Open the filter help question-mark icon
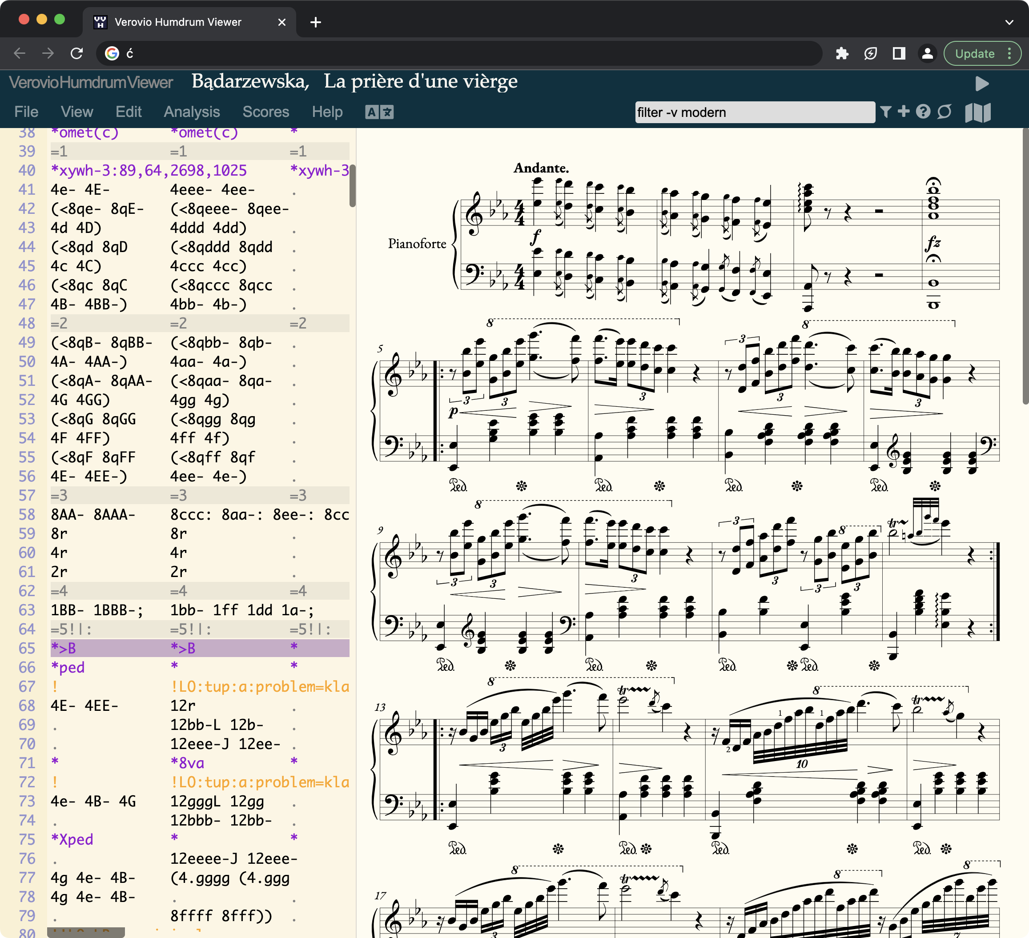 pyautogui.click(x=923, y=111)
